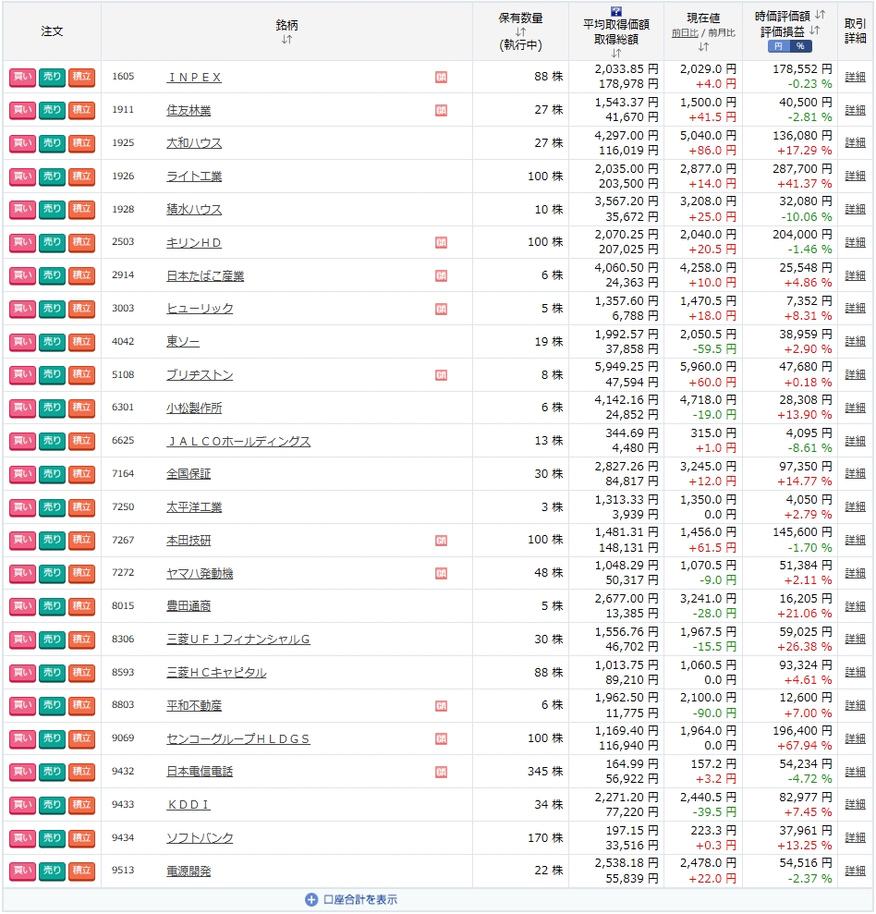Open 詳細 link for 本田技研
Screen dimensions: 876x914
click(x=855, y=541)
